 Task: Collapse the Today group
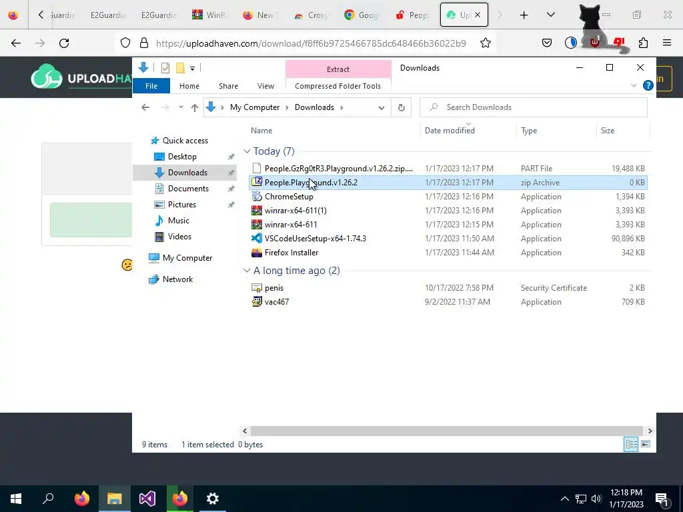coord(247,151)
